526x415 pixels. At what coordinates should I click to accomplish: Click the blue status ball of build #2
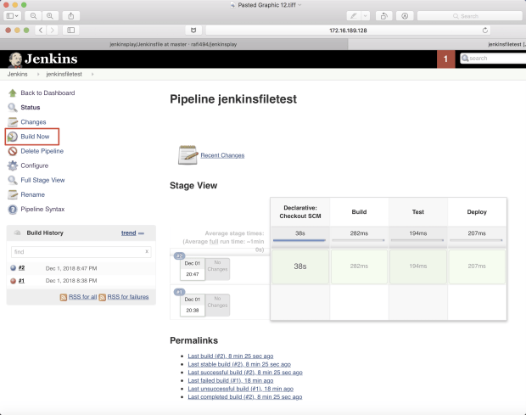coord(13,267)
